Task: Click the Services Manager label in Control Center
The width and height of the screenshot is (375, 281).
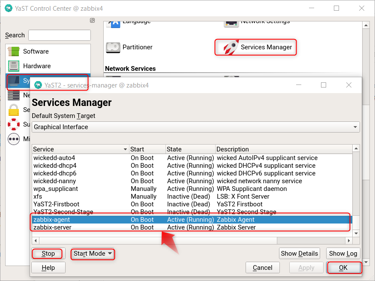Action: [x=266, y=47]
